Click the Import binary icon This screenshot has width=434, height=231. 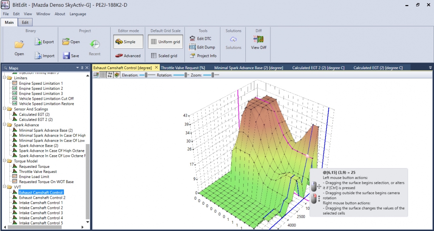(x=38, y=56)
